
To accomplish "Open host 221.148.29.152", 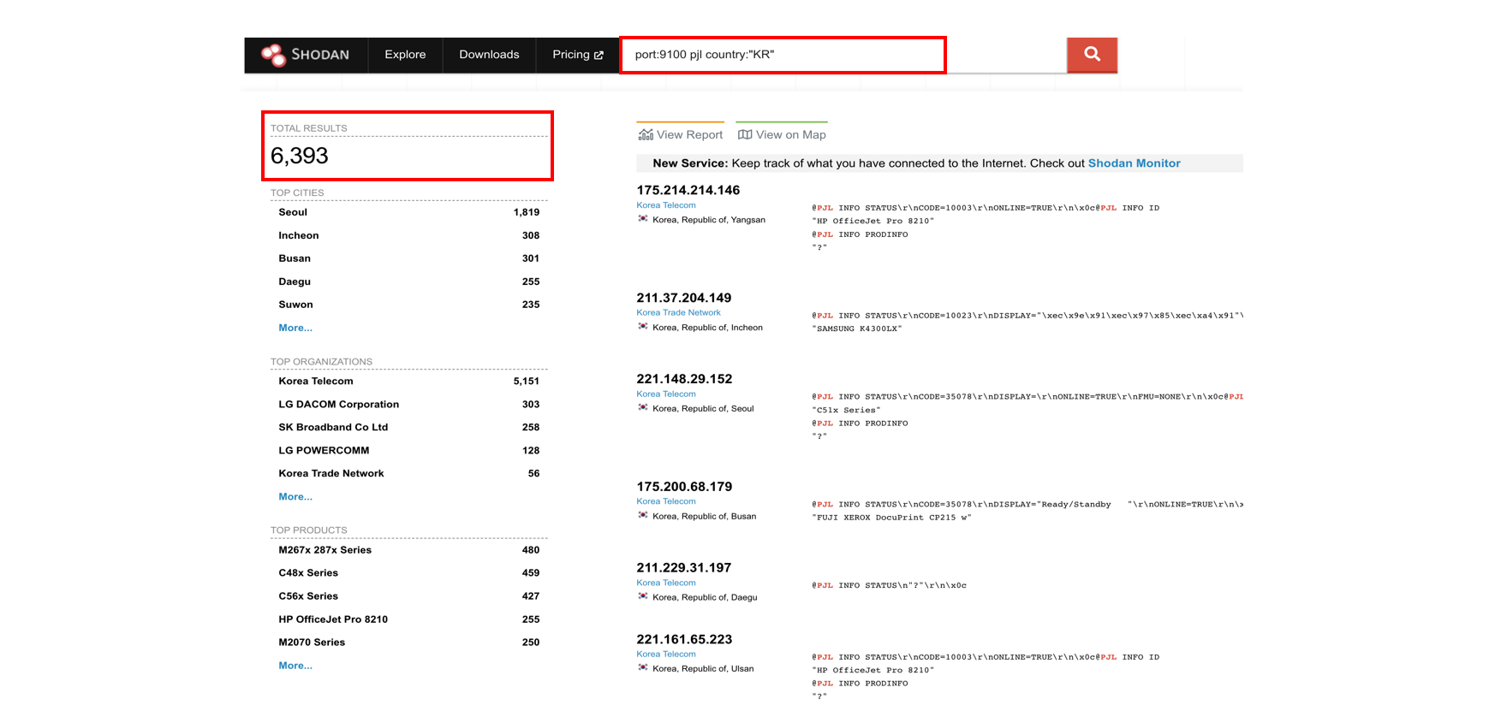I will (684, 379).
